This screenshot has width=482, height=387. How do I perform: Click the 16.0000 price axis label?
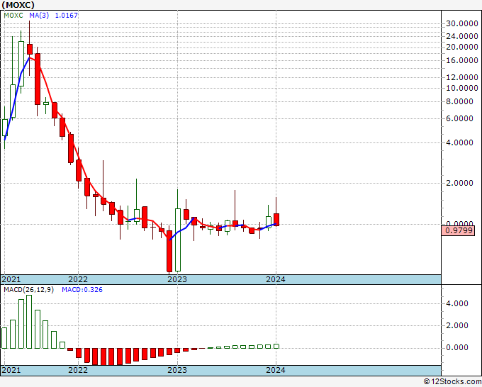coord(462,60)
